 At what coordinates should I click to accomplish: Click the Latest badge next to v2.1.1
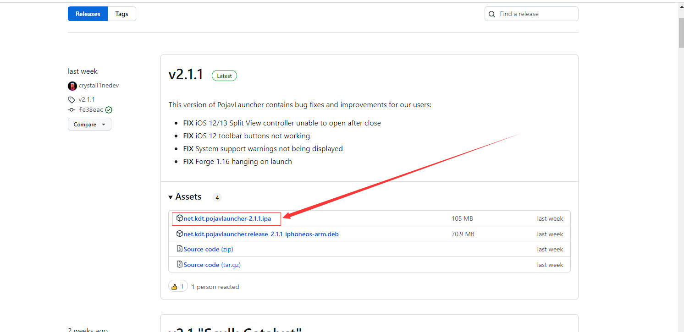click(x=224, y=76)
